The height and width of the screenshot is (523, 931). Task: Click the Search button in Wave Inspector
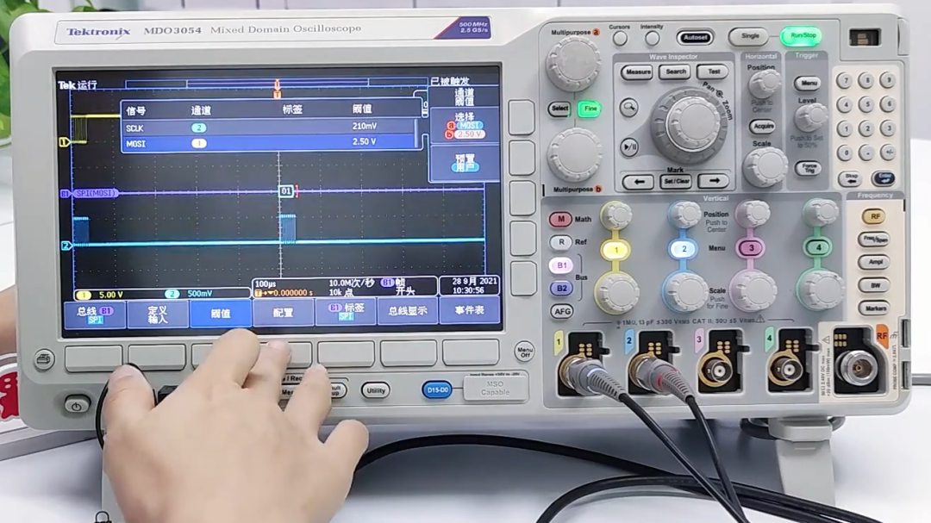point(676,72)
